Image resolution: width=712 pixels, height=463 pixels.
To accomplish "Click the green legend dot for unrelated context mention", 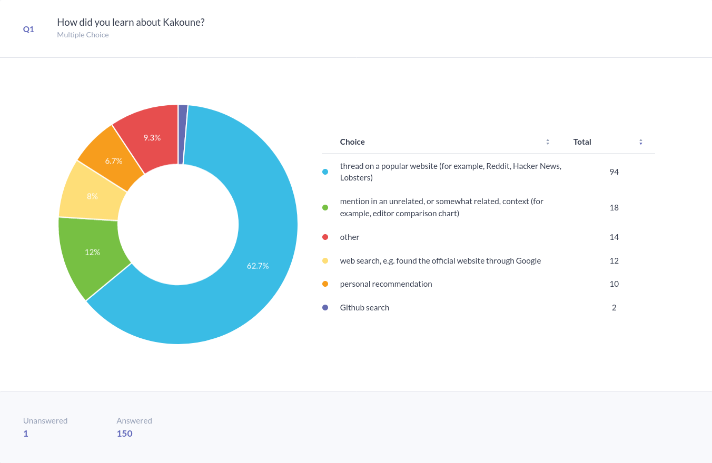I will 325,207.
